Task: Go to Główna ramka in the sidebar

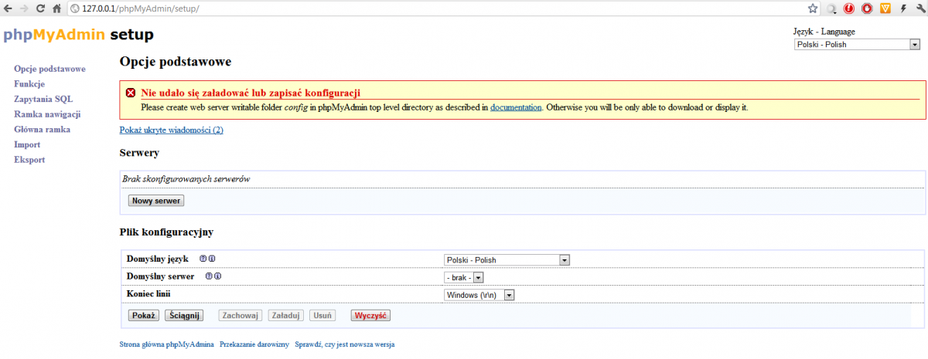Action: pyautogui.click(x=42, y=129)
